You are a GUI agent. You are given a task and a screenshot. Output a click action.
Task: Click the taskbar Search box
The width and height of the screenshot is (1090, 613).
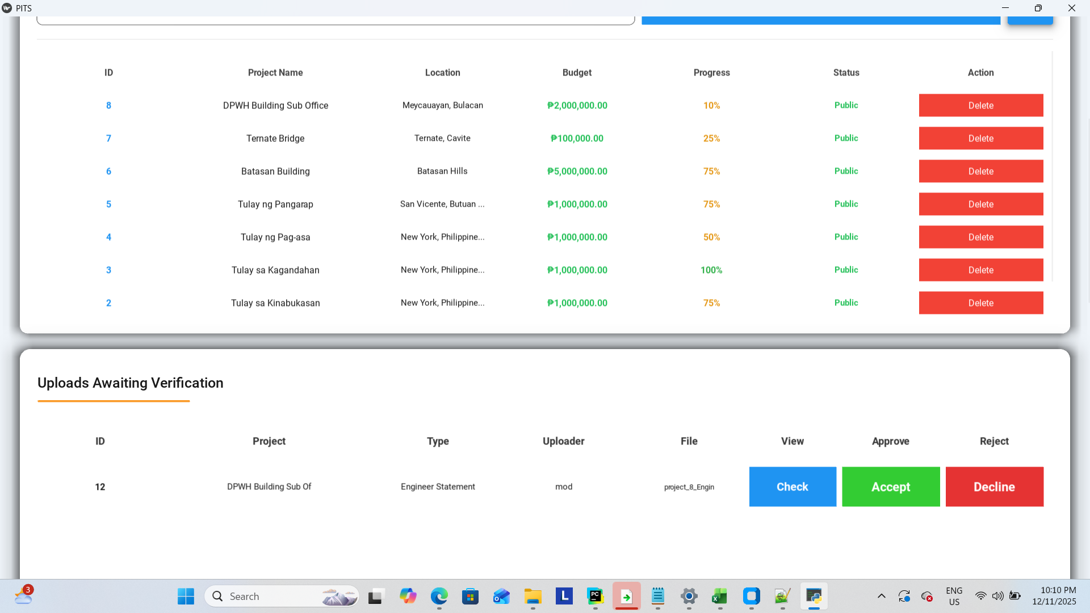(282, 597)
